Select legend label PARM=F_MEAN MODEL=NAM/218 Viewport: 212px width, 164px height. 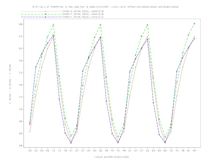(x=83, y=14)
